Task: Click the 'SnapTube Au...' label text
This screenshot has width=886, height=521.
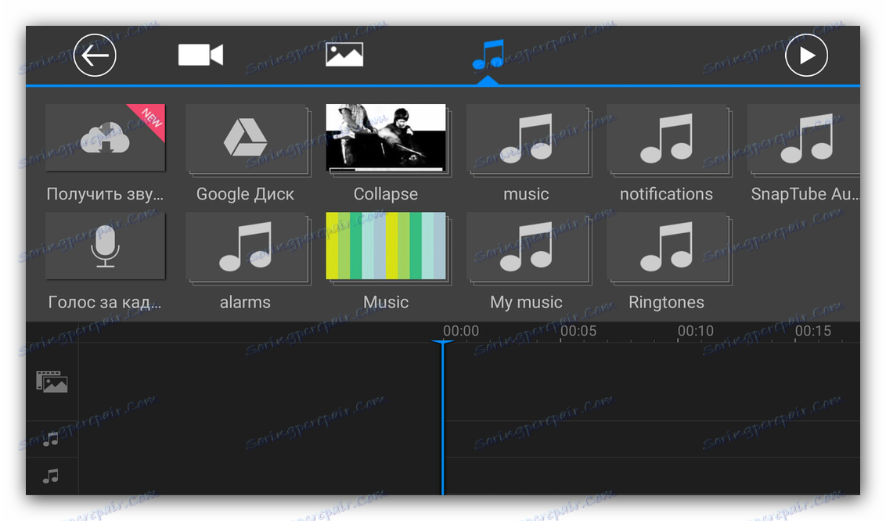Action: [x=805, y=194]
